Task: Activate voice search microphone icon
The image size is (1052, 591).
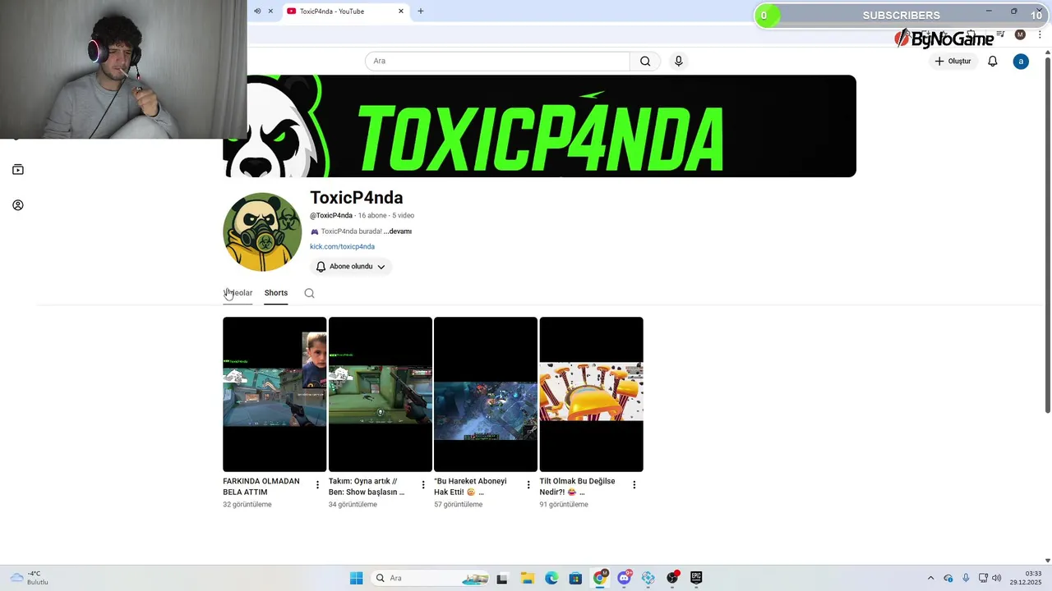Action: pyautogui.click(x=678, y=61)
